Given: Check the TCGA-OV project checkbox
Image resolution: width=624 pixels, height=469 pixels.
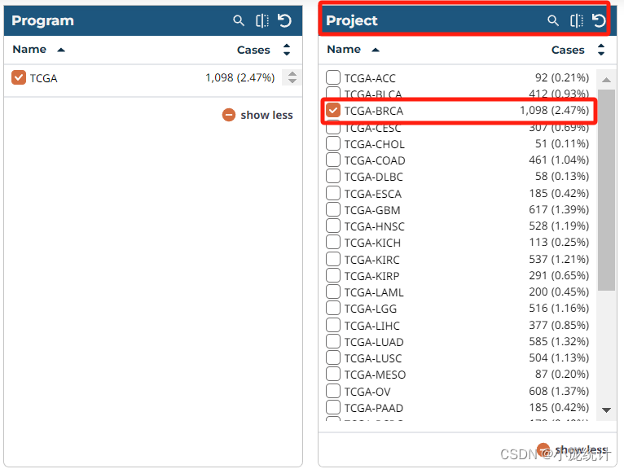Looking at the screenshot, I should pos(333,391).
